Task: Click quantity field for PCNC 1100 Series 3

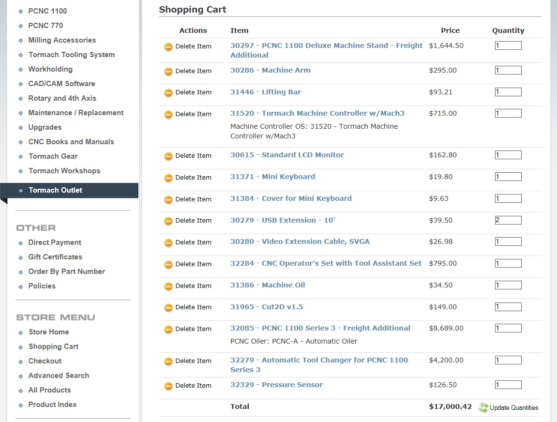Action: [508, 328]
